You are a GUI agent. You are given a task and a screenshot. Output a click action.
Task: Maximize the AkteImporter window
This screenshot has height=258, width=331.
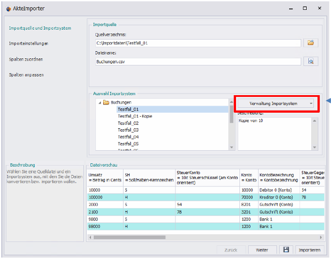(305, 8)
